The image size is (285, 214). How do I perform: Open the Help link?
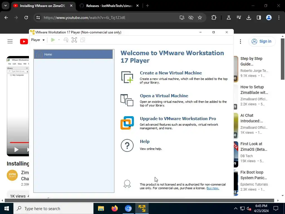(x=145, y=141)
